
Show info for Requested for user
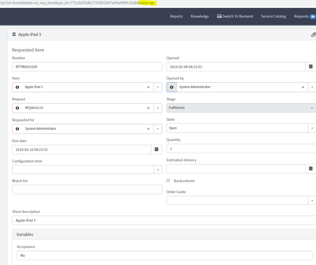coord(17,129)
